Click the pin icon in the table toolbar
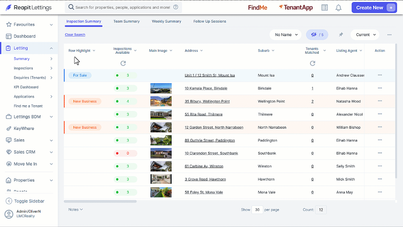Viewport: 403px width, 227px height. point(341,34)
